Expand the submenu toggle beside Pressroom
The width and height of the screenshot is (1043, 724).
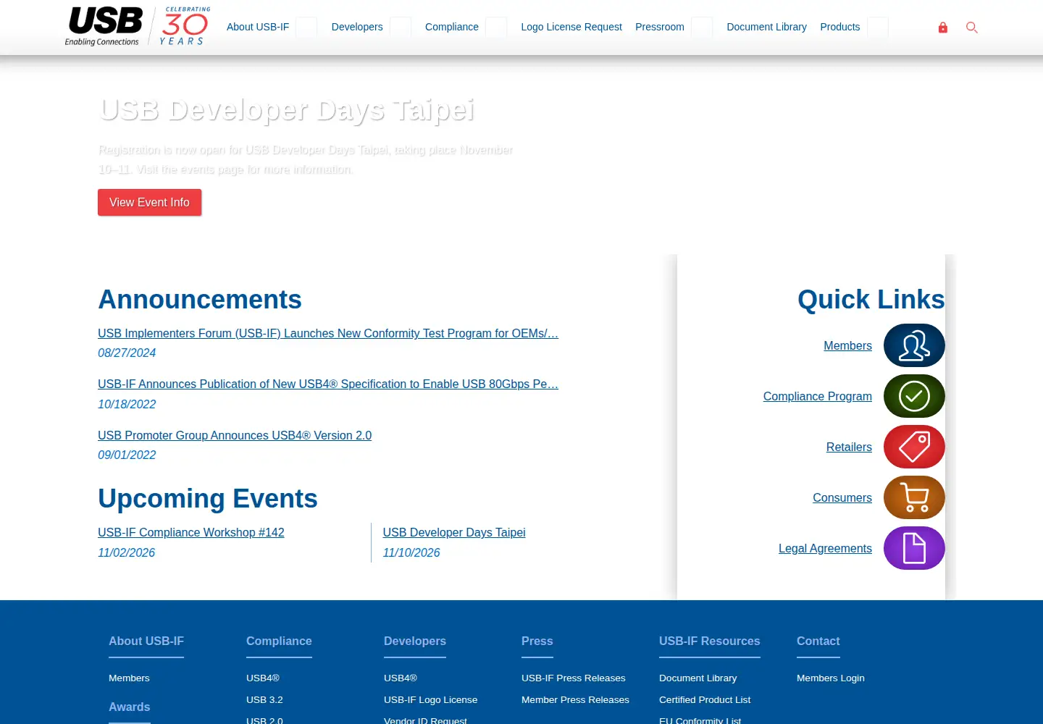(x=702, y=27)
